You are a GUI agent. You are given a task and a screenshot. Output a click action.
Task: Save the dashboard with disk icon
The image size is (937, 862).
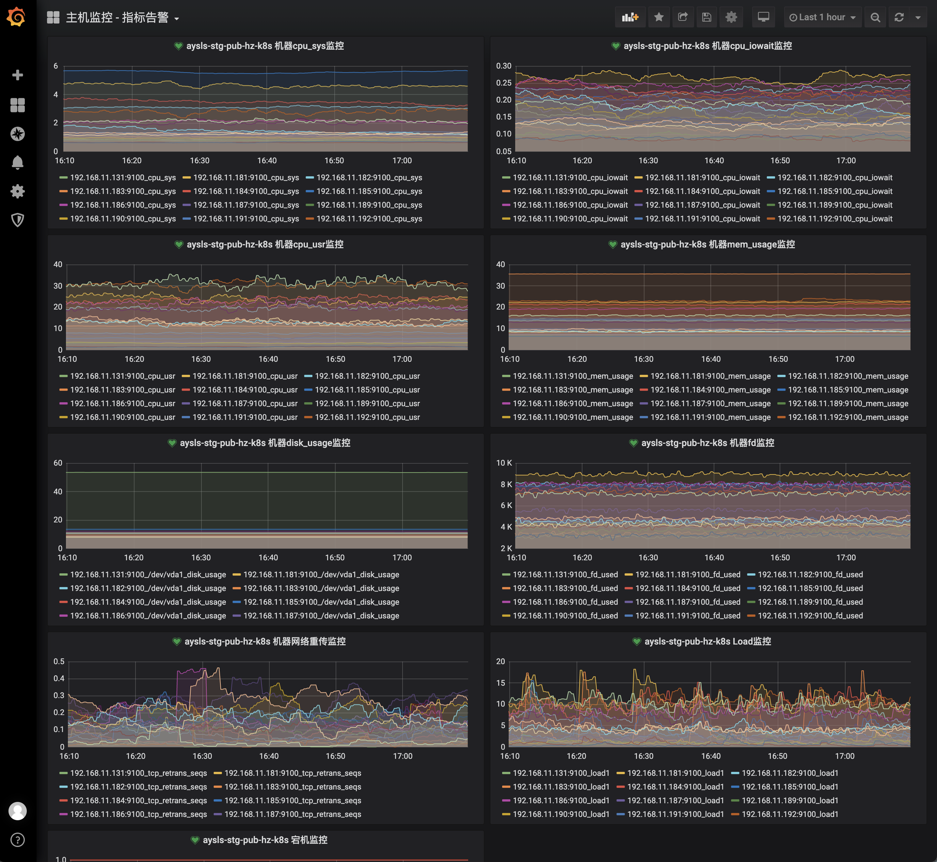tap(707, 17)
